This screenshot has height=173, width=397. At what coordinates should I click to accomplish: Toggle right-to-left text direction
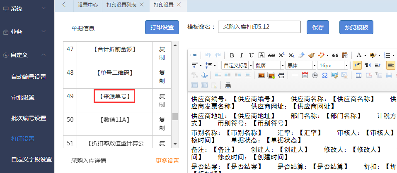[x=368, y=65]
